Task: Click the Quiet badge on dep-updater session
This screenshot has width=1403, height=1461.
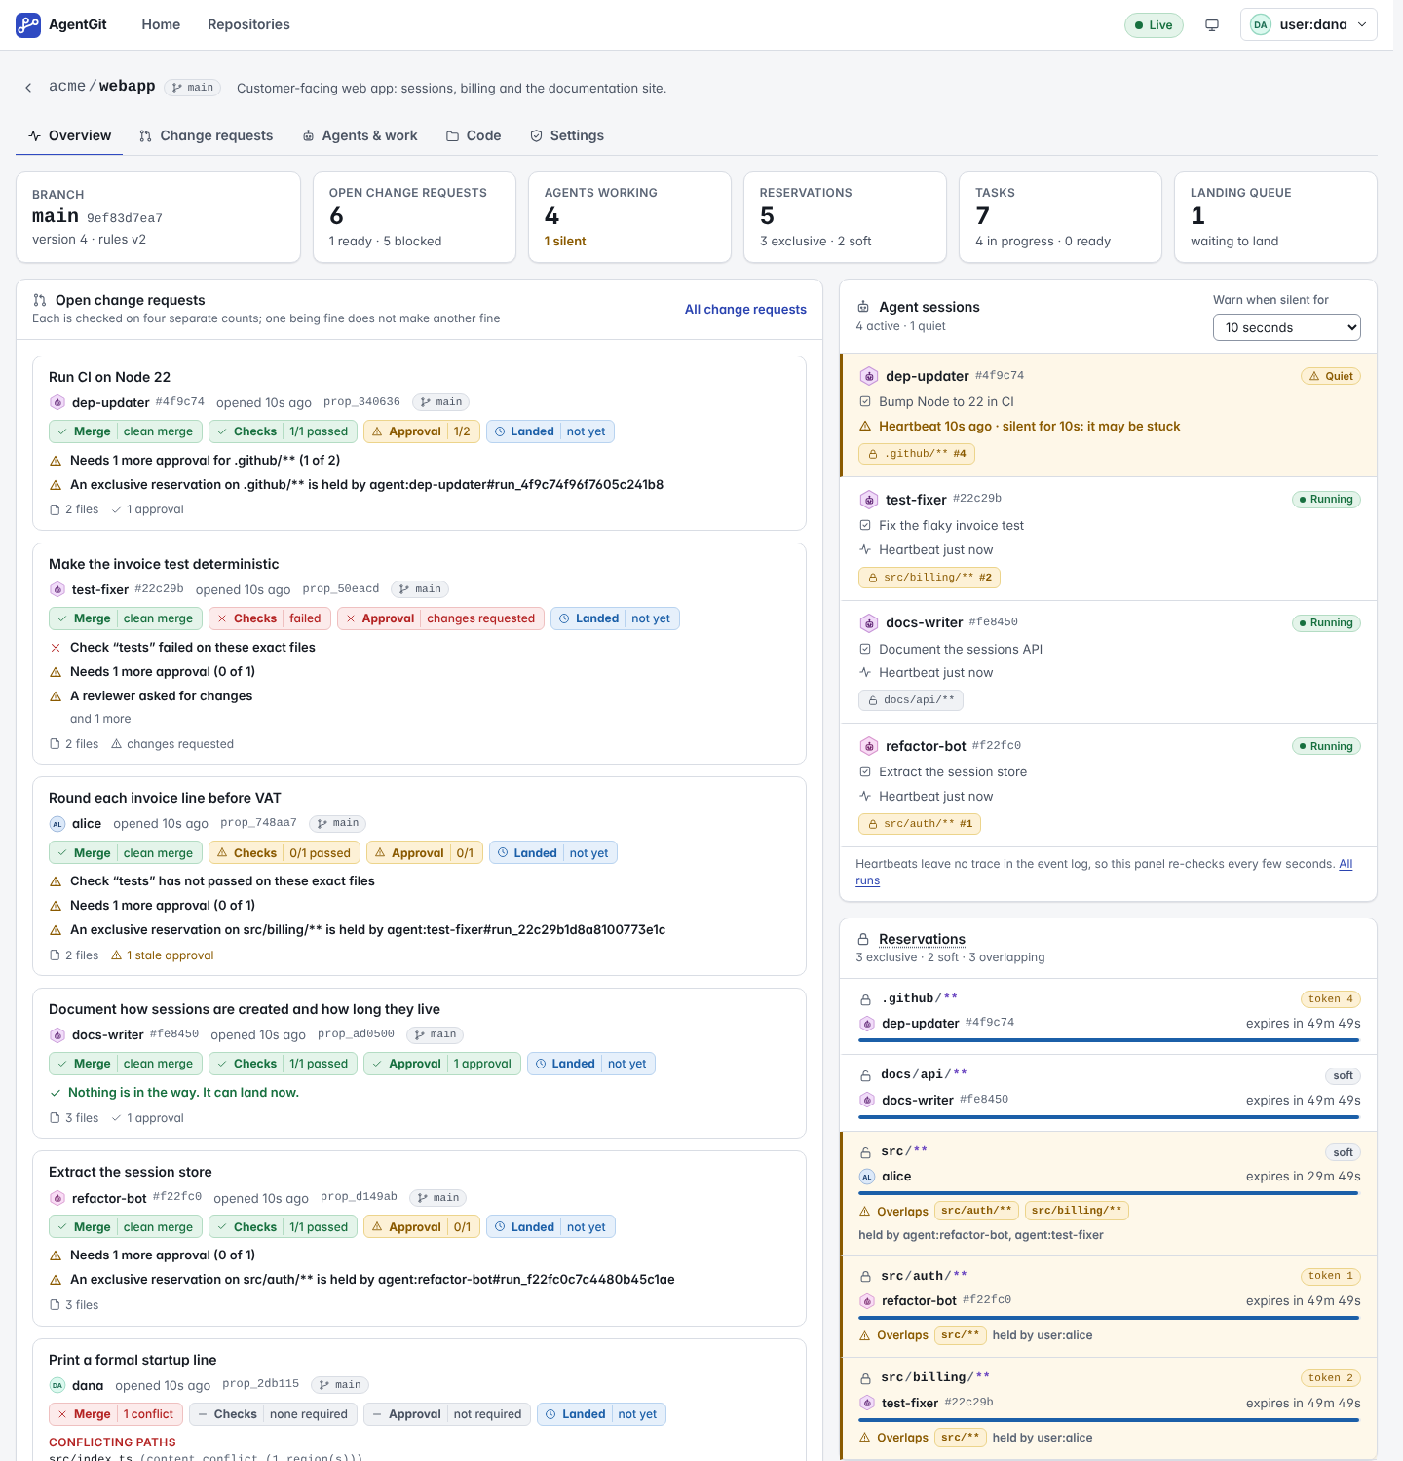Action: click(1331, 376)
